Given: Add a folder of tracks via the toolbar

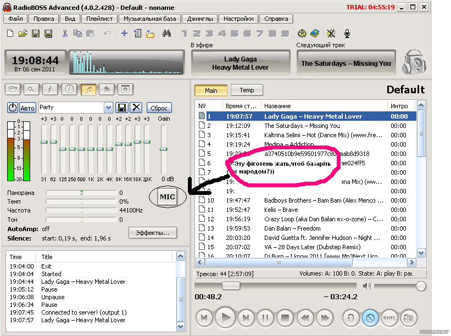Looking at the screenshot, I should tap(150, 33).
